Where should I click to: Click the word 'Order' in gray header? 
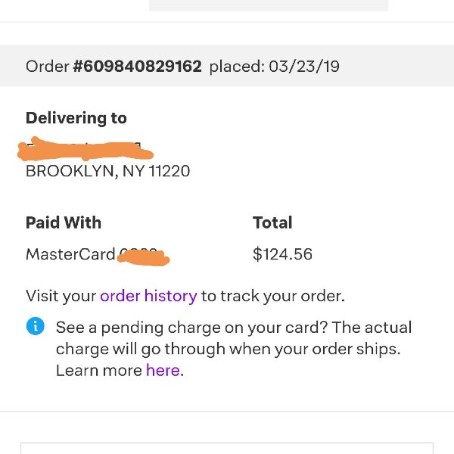pyautogui.click(x=48, y=67)
